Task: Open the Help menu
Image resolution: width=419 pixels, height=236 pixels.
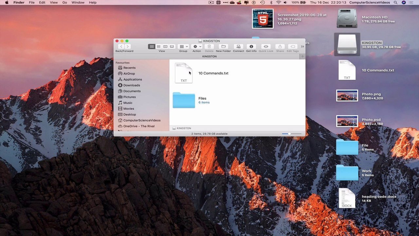Action: coord(93,2)
